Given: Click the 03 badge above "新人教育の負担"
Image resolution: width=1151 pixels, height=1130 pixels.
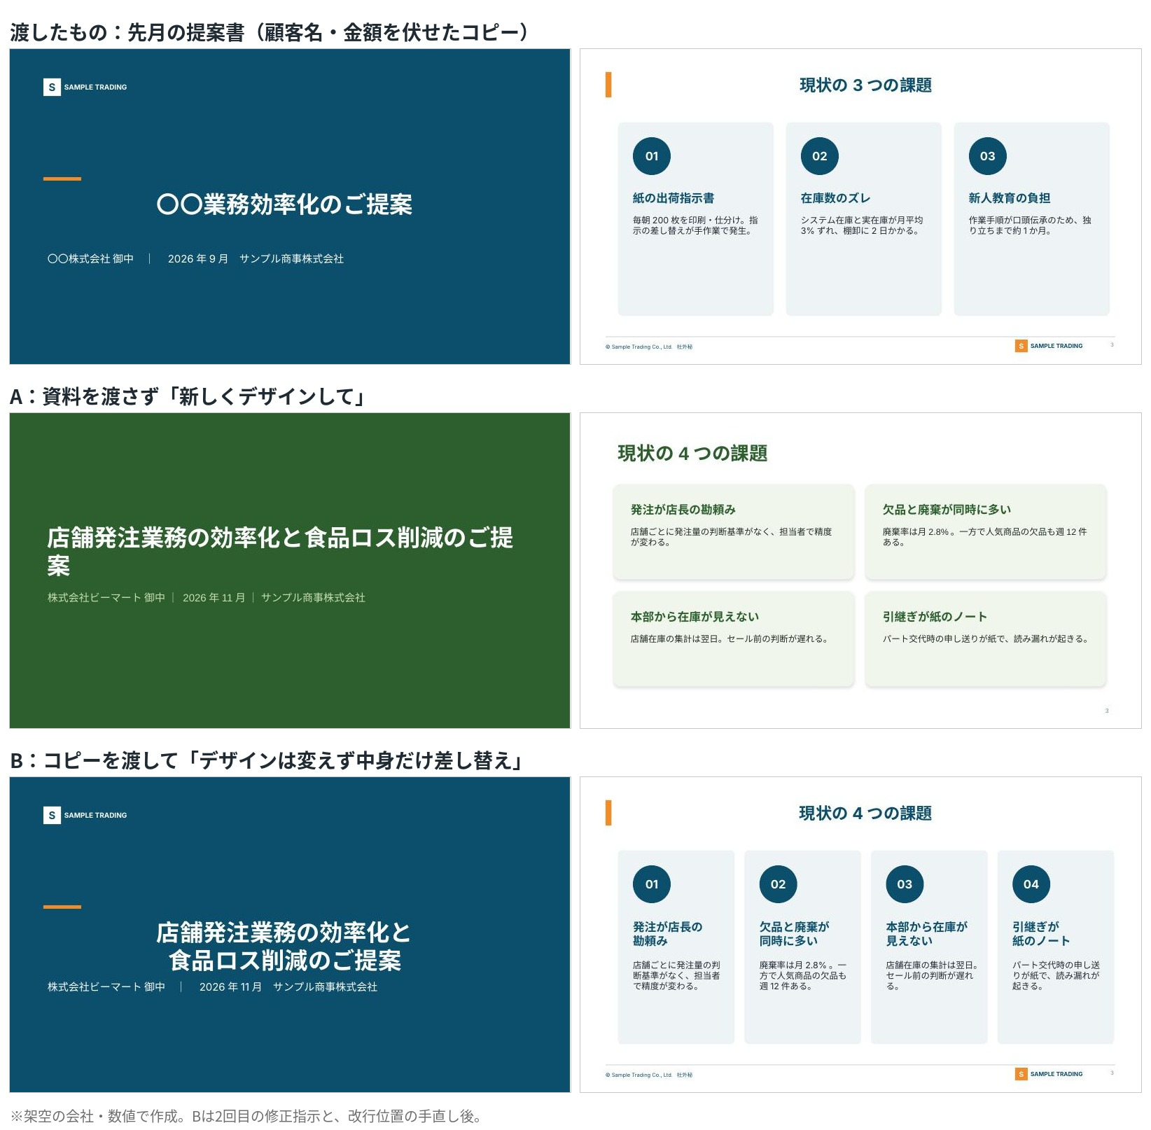Looking at the screenshot, I should tap(988, 156).
